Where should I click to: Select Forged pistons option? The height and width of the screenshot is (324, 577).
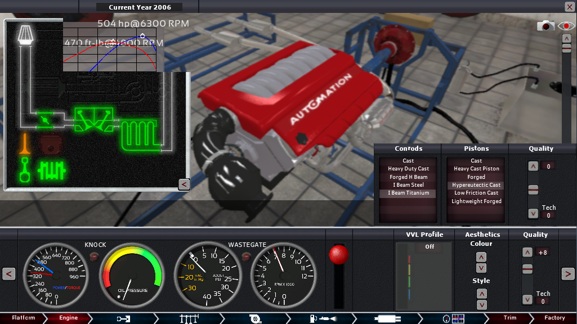coord(476,177)
